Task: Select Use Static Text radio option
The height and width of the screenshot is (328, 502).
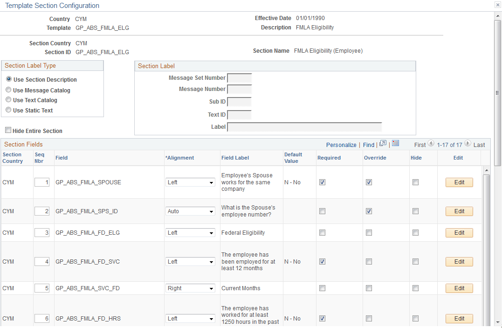Action: pyautogui.click(x=9, y=110)
